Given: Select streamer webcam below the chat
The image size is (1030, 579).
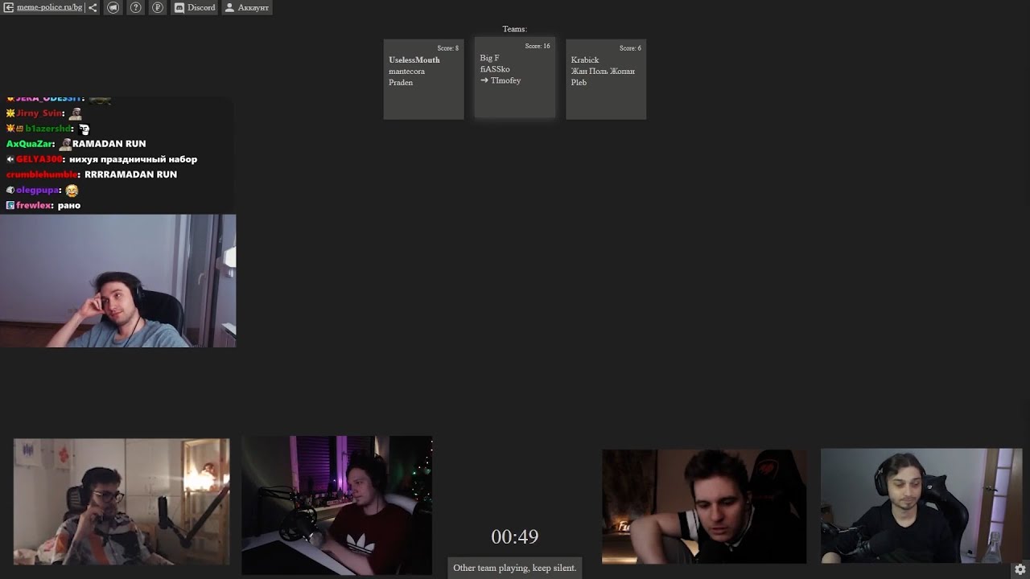Looking at the screenshot, I should pyautogui.click(x=117, y=281).
